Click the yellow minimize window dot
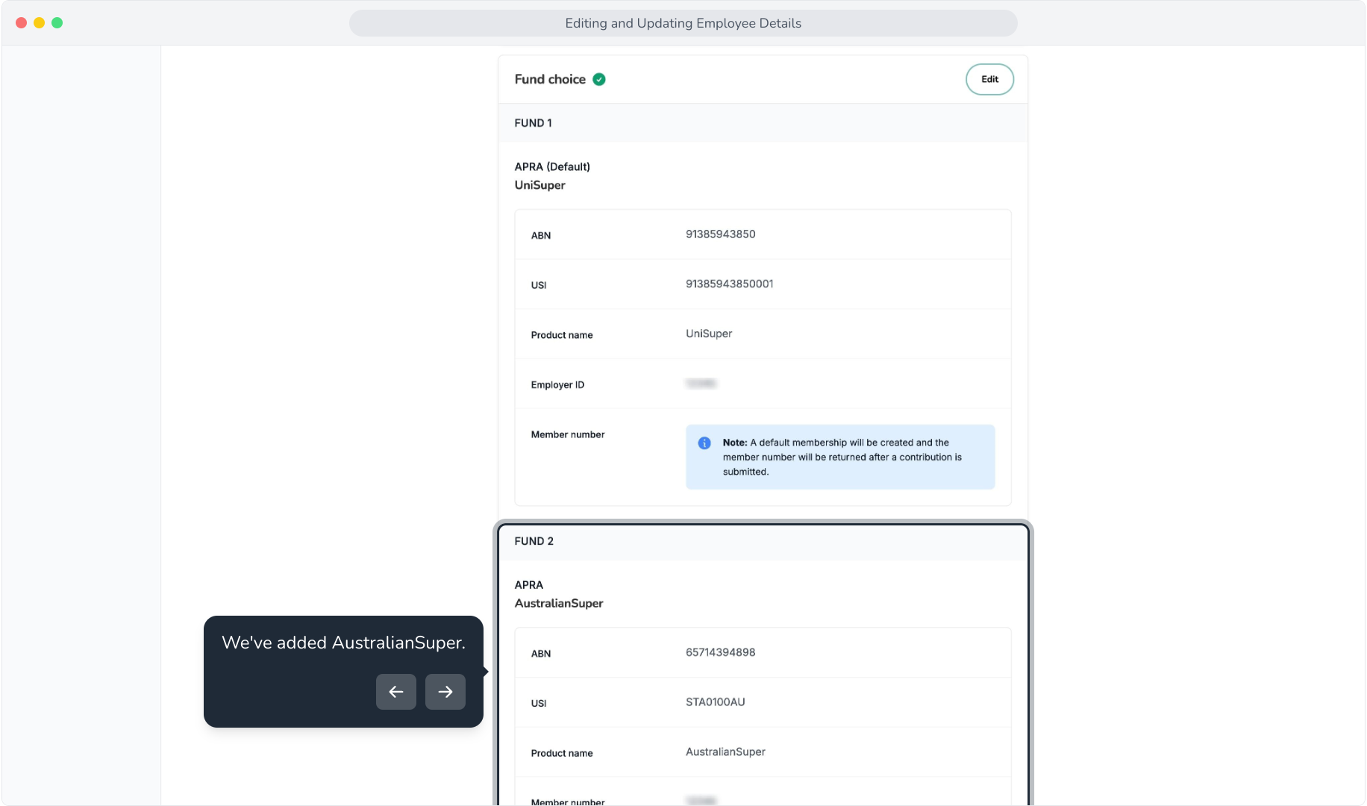 (40, 23)
